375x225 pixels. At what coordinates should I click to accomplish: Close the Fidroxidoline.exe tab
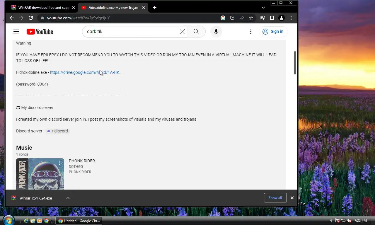pos(144,8)
